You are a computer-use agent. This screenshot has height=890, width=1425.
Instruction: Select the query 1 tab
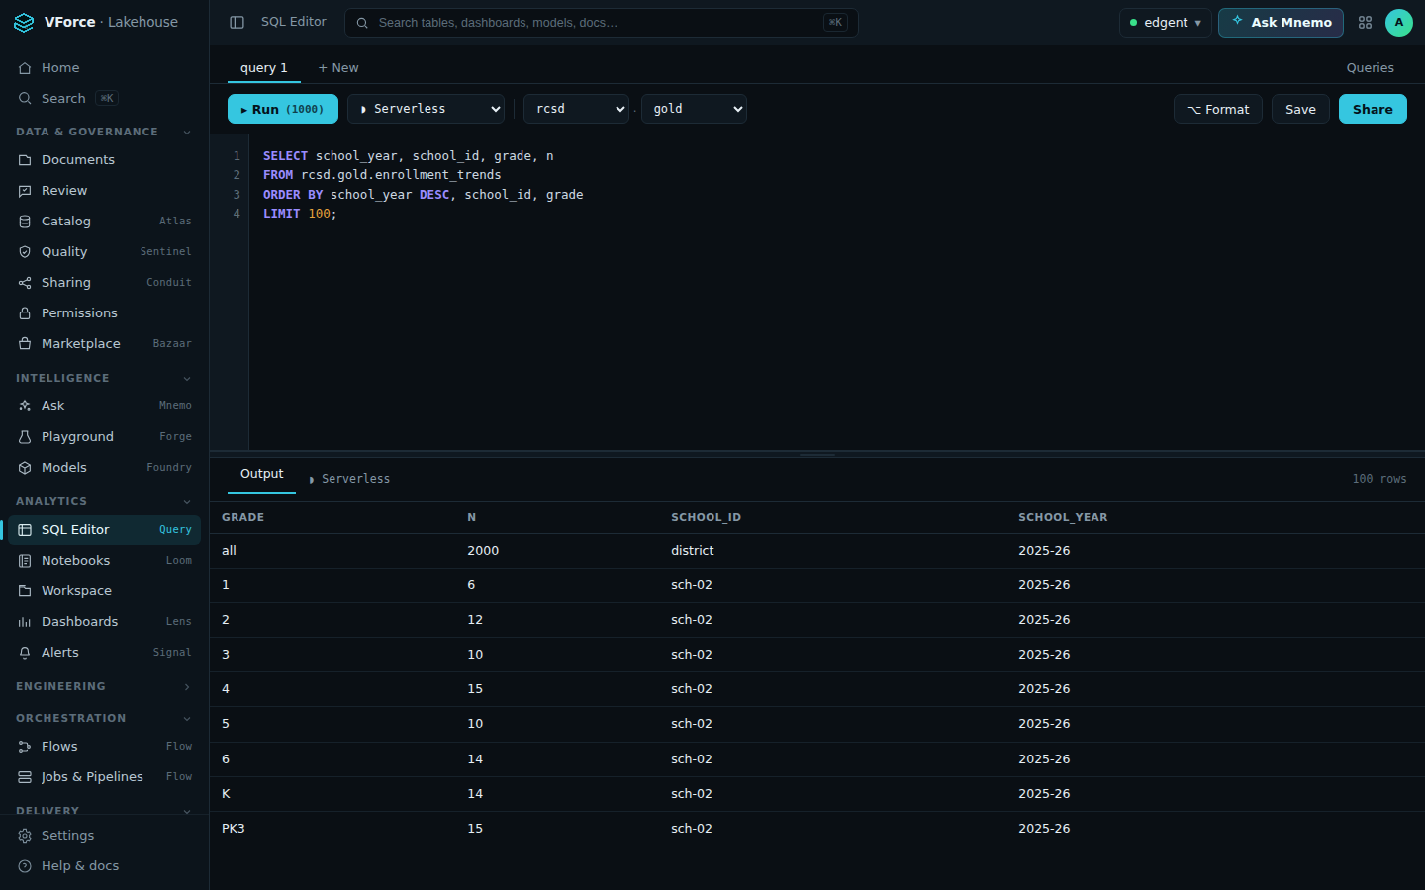(263, 67)
